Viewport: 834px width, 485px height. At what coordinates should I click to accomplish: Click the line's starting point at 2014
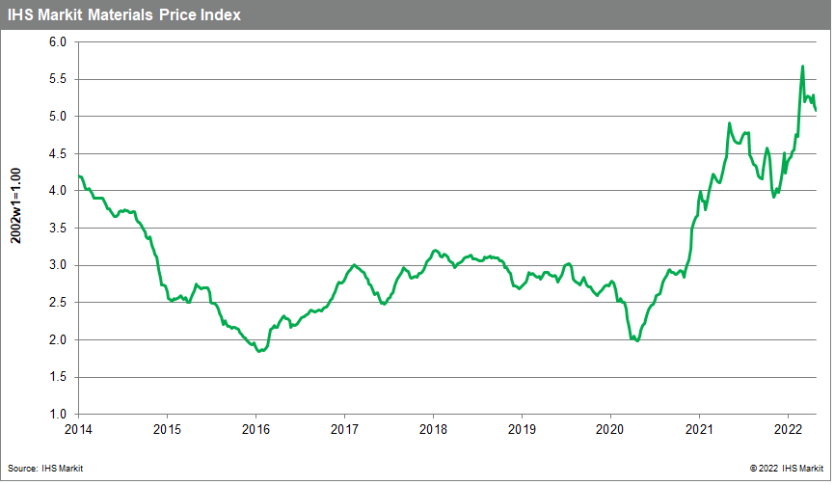(79, 176)
